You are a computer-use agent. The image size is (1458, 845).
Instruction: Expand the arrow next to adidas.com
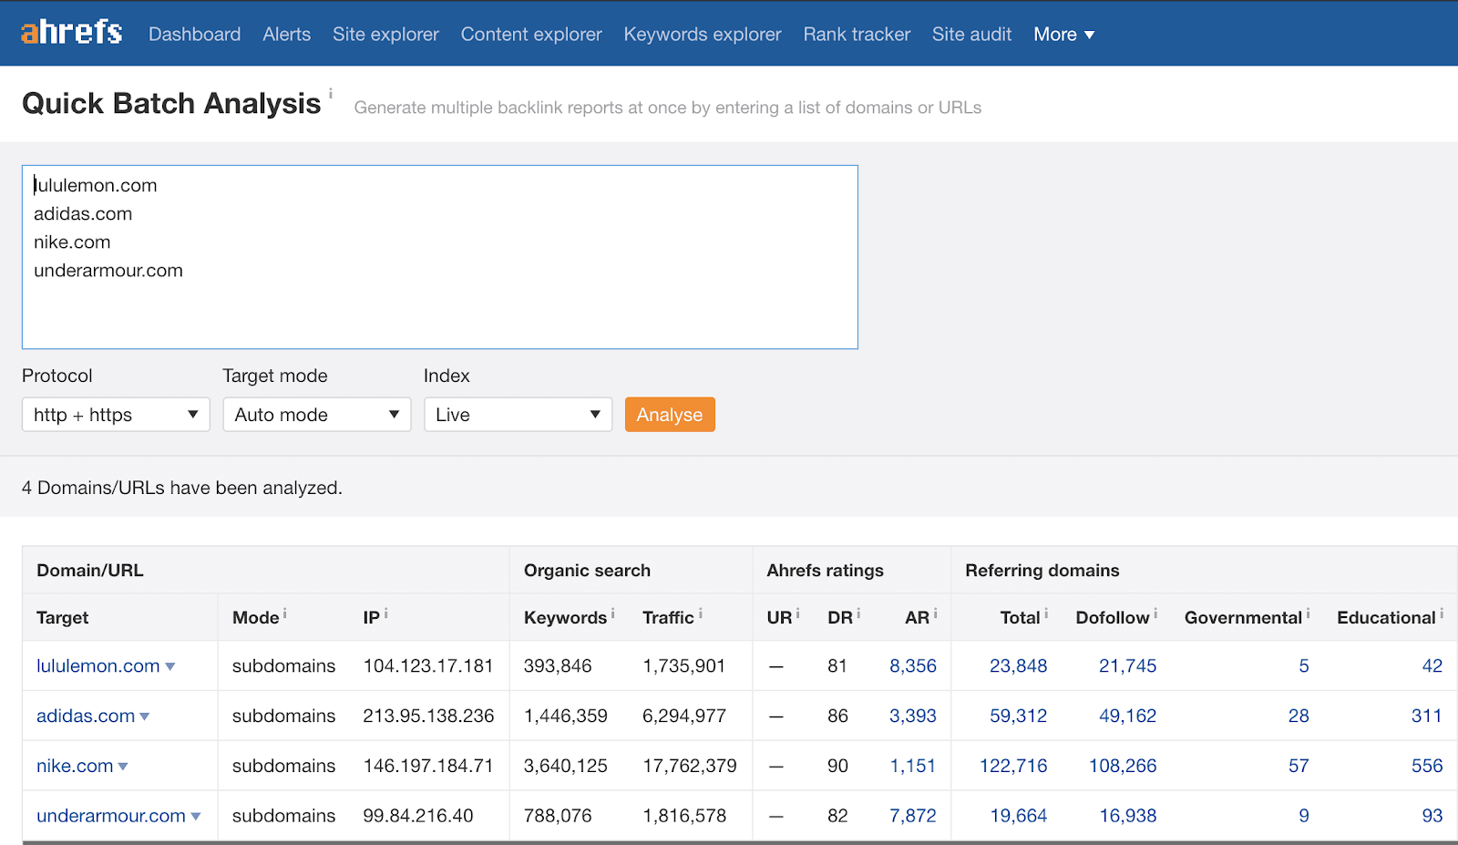coord(145,717)
